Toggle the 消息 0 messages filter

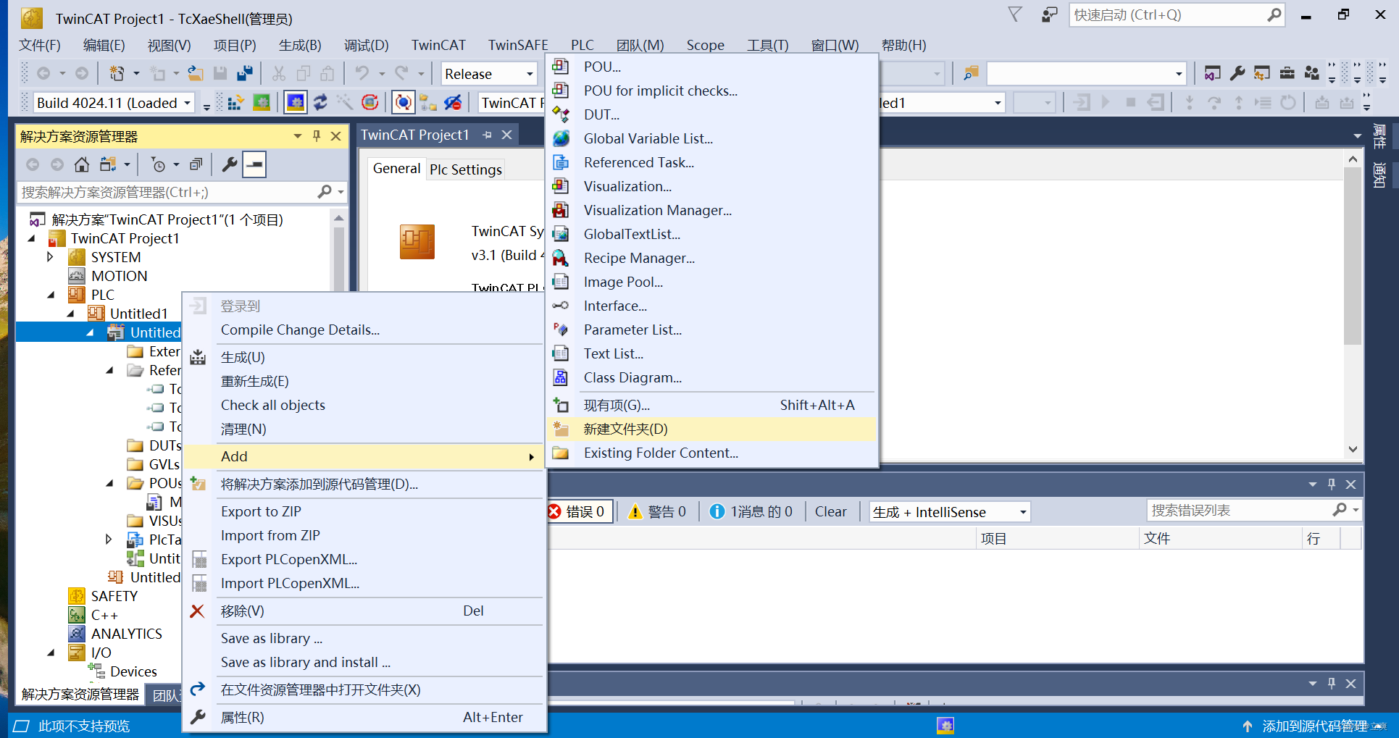coord(751,512)
